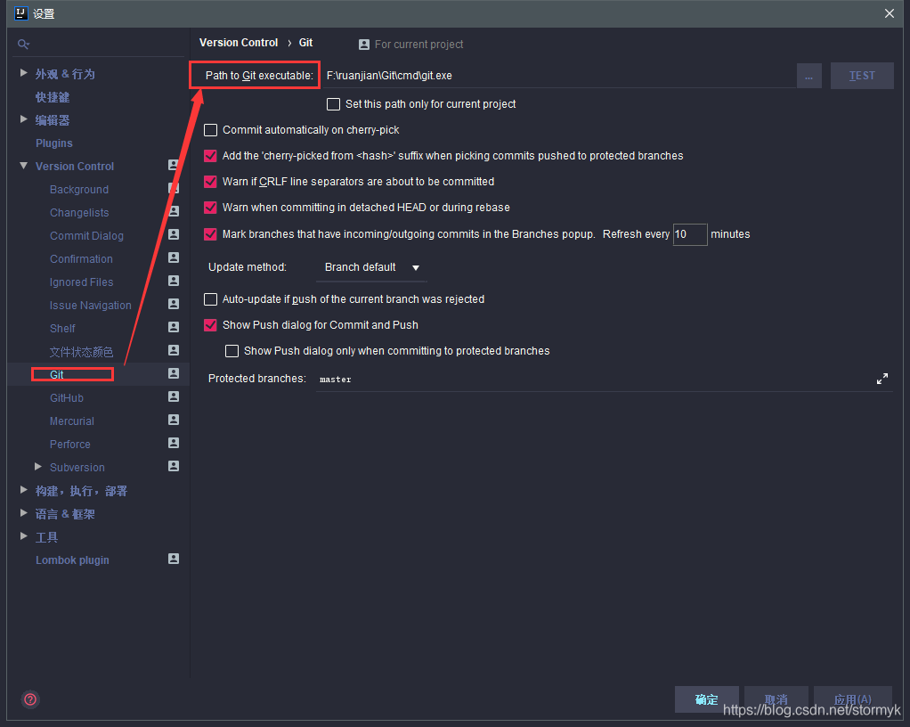Click the IntelliJ logo in title bar
This screenshot has width=910, height=727.
click(20, 12)
